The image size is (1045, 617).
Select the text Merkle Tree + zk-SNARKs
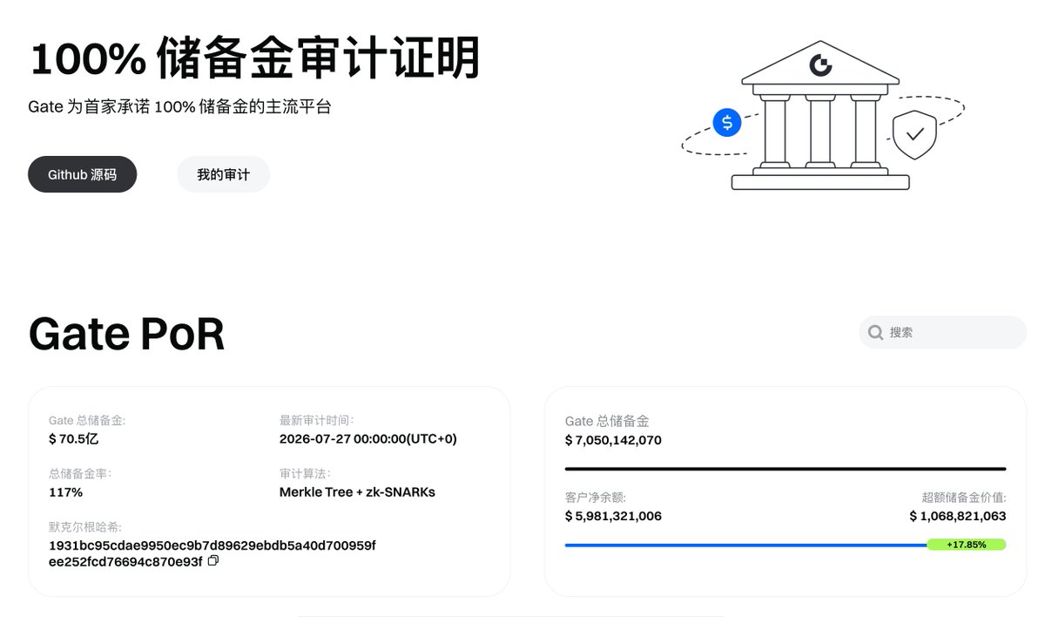pyautogui.click(x=357, y=492)
